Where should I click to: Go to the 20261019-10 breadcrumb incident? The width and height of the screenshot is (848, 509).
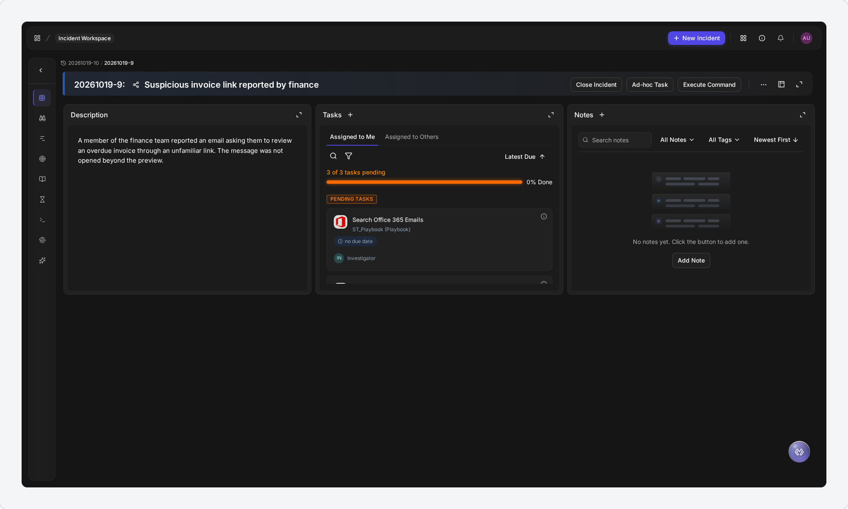coord(83,63)
